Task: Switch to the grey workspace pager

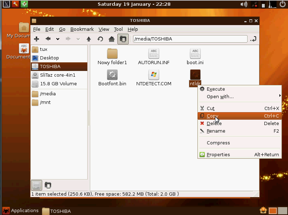Action: (x=282, y=211)
